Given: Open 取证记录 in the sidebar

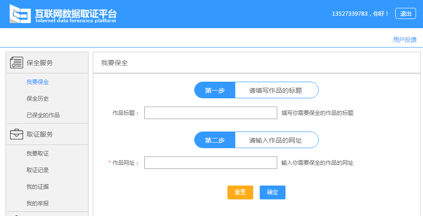Looking at the screenshot, I should 37,170.
